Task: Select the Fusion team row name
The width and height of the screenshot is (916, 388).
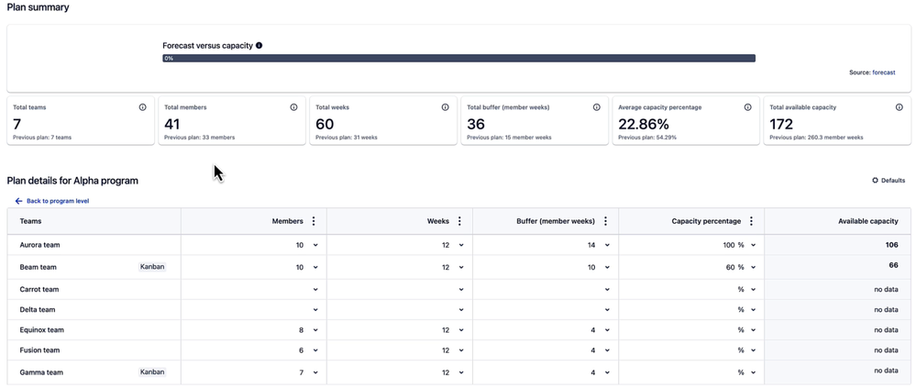Action: click(39, 350)
